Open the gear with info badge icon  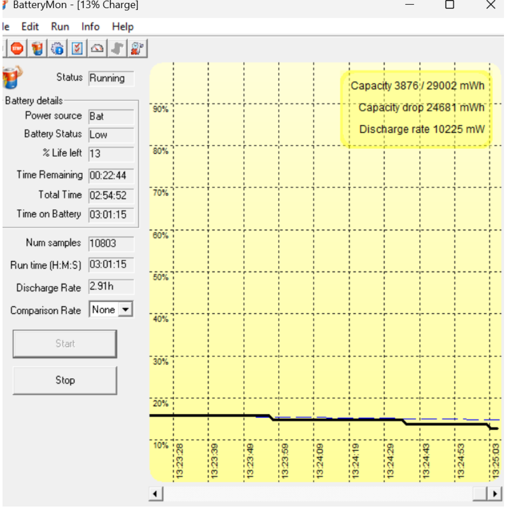point(57,49)
